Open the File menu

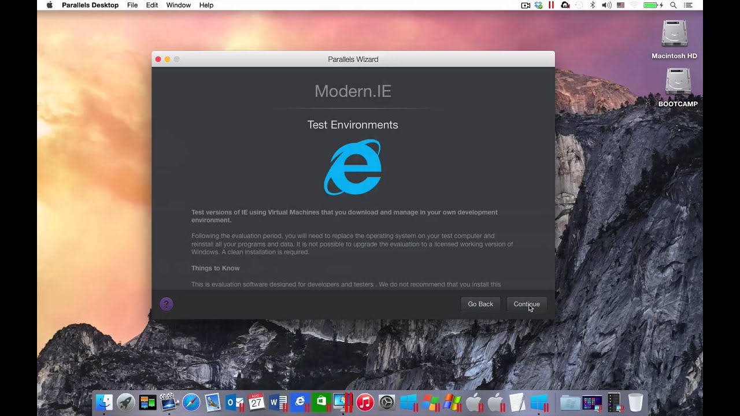(132, 5)
